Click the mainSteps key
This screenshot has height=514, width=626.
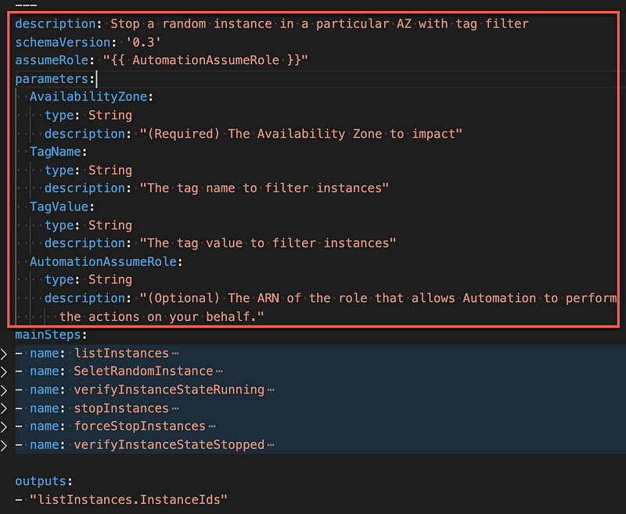point(48,335)
